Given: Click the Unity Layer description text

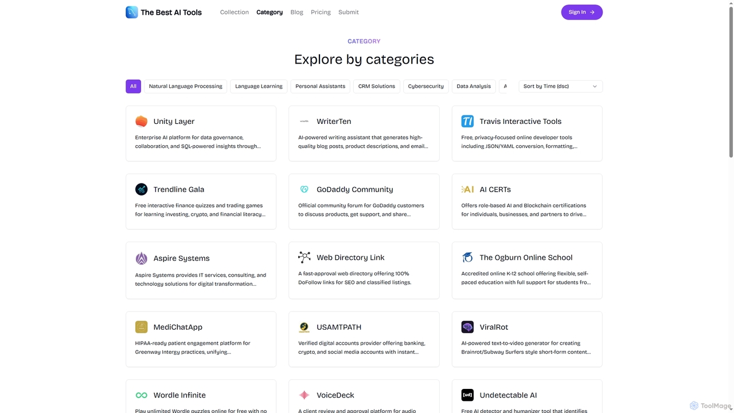Looking at the screenshot, I should tap(198, 142).
